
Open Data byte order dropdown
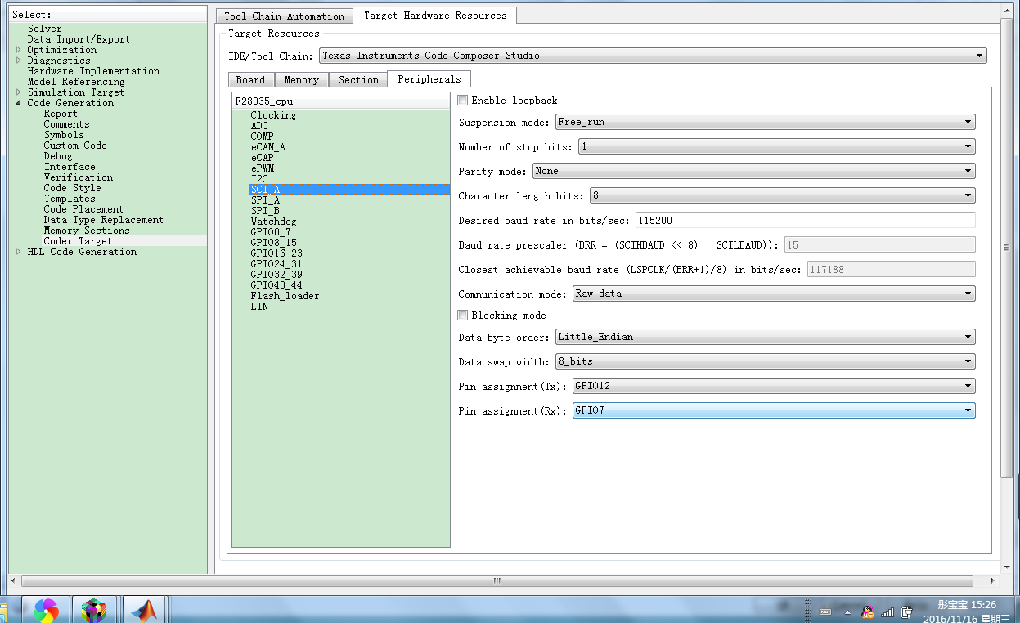[x=765, y=337]
